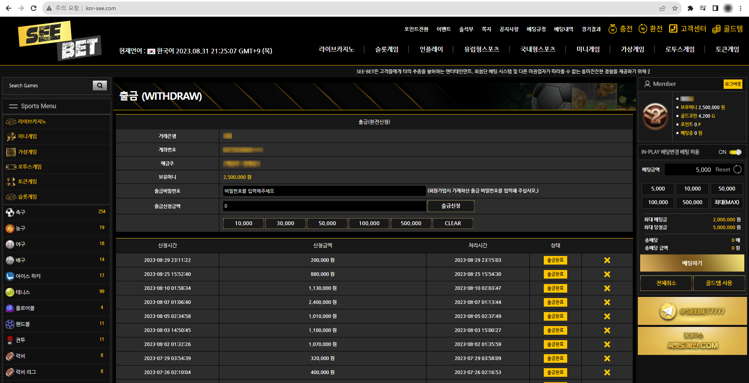Click the SEE BET logo
This screenshot has width=749, height=383.
(x=59, y=41)
